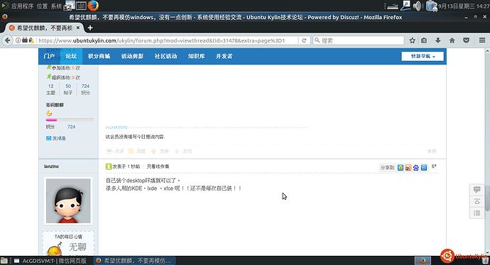Share the post to Weibo
Image resolution: width=490 pixels, height=265 pixels.
tap(408, 167)
